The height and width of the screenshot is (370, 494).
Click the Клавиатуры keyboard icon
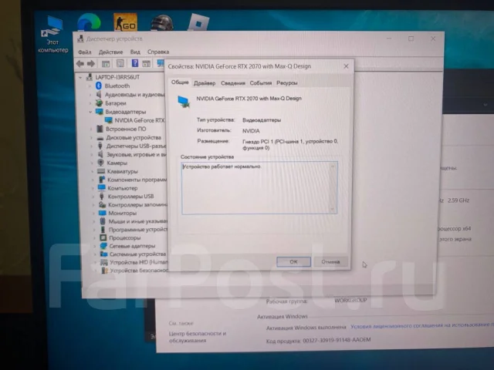coord(101,171)
